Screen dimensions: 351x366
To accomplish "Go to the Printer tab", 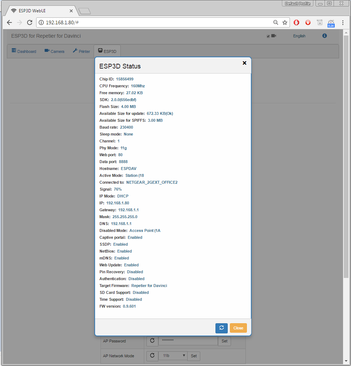I will [81, 51].
